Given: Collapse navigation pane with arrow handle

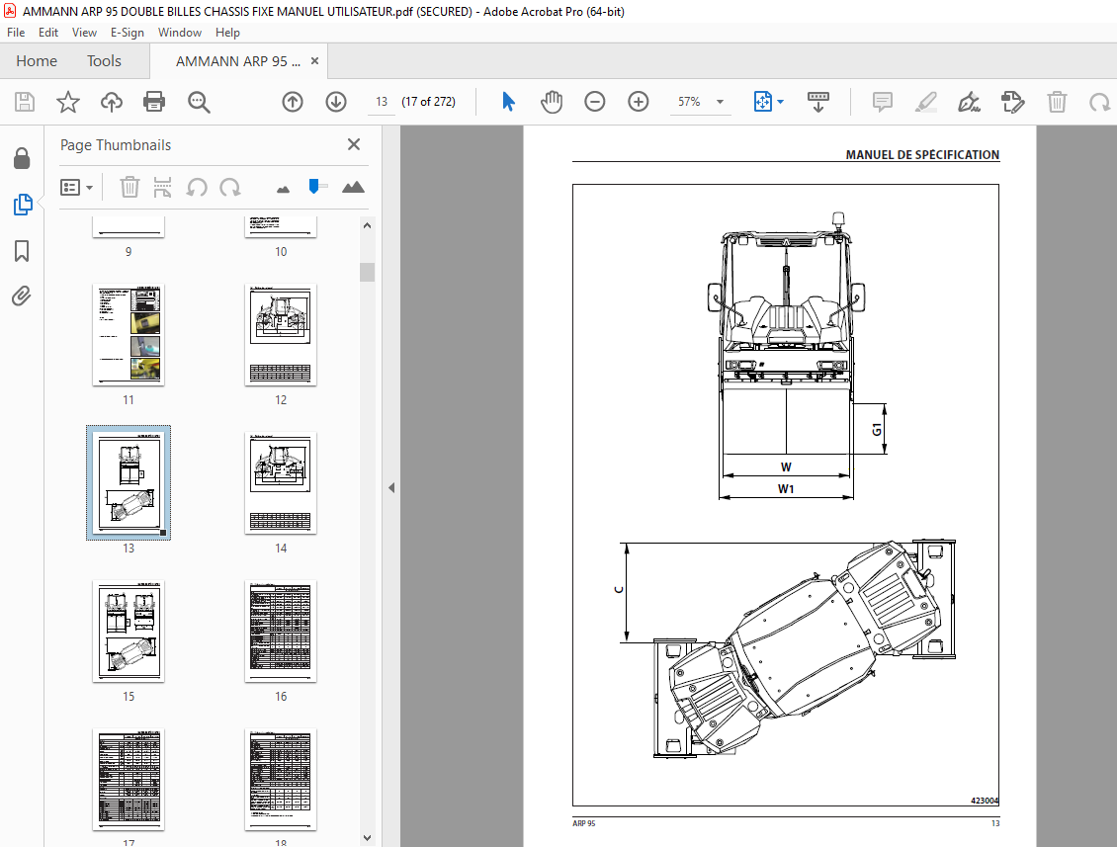Looking at the screenshot, I should (391, 487).
